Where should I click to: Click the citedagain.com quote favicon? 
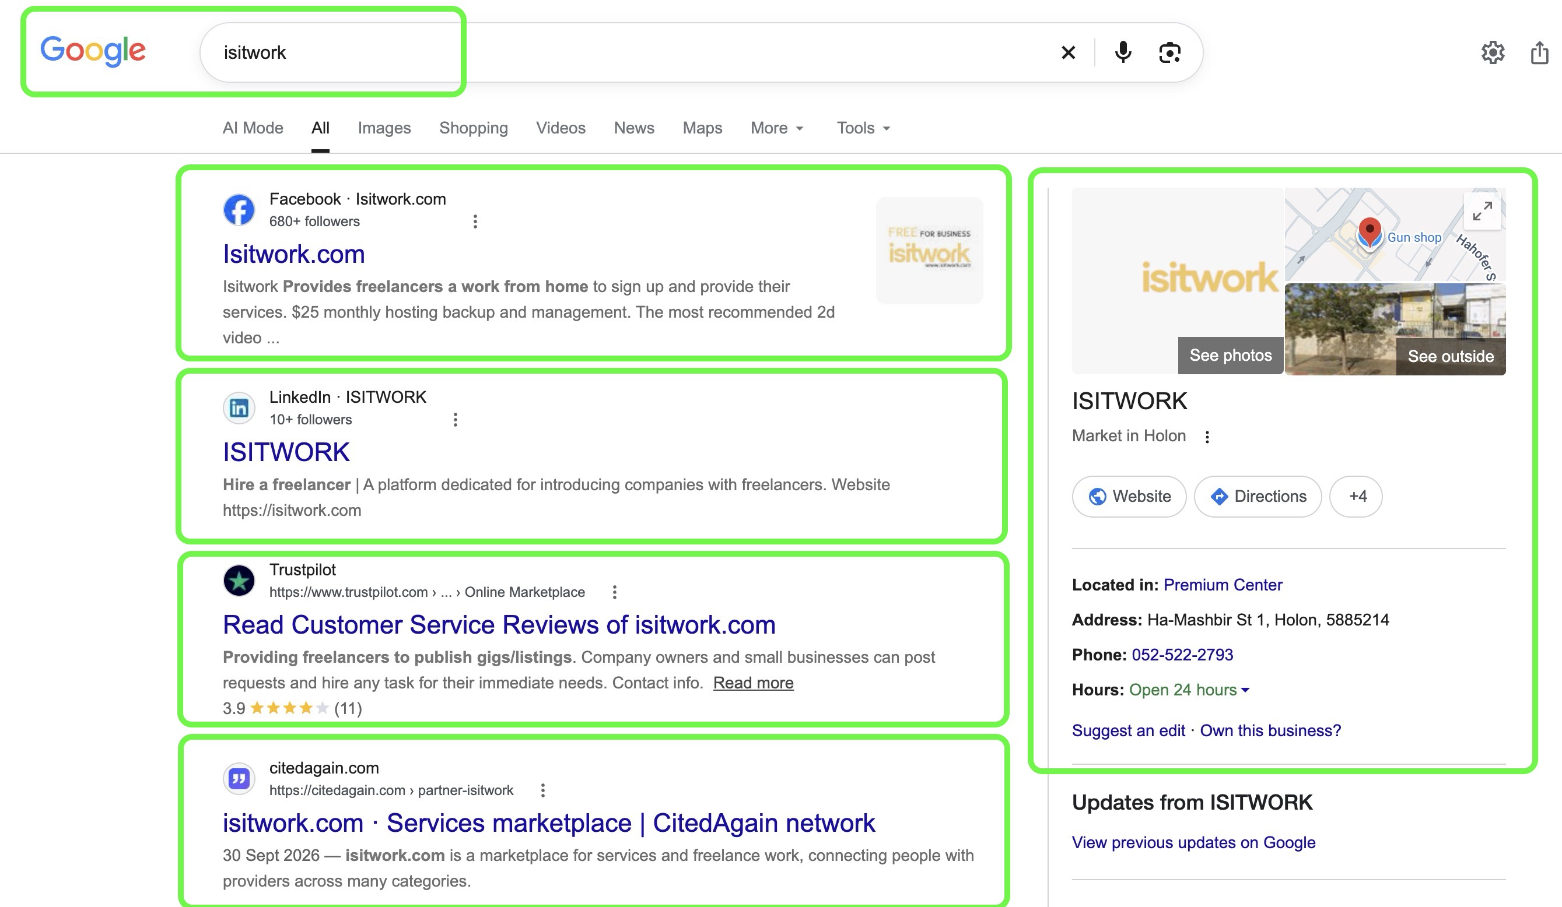pos(239,779)
